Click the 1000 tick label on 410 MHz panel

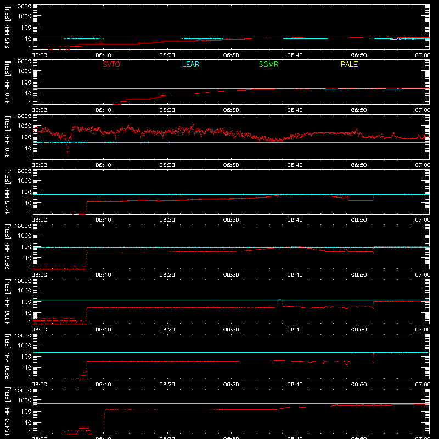point(25,71)
